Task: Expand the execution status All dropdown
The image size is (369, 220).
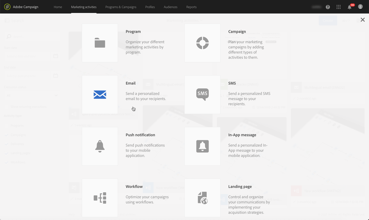Action: pyautogui.click(x=32, y=96)
